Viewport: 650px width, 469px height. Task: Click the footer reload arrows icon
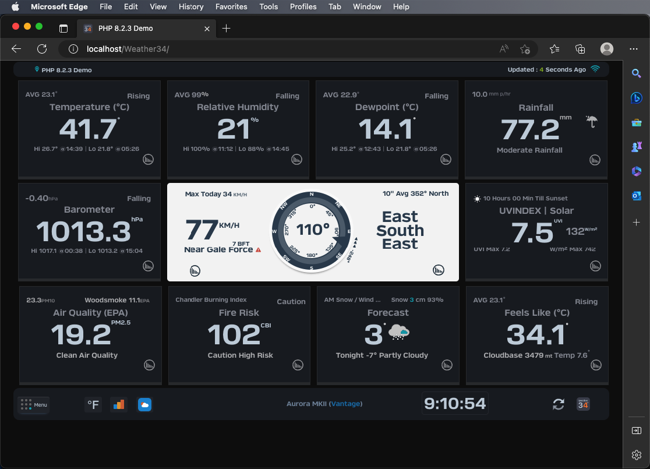click(559, 404)
